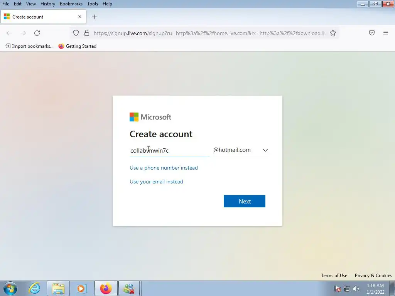The width and height of the screenshot is (395, 296).
Task: Open tracking protection shield icon
Action: [x=76, y=33]
